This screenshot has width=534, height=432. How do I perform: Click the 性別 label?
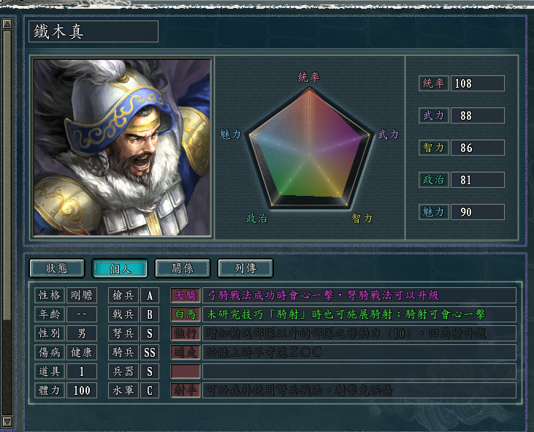pyautogui.click(x=50, y=333)
